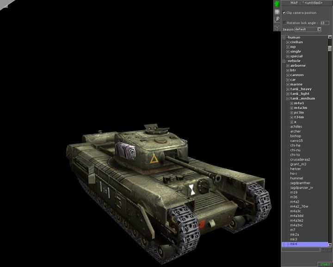Expand the tank_heavy folder
This screenshot has height=267, width=333.
288,89
